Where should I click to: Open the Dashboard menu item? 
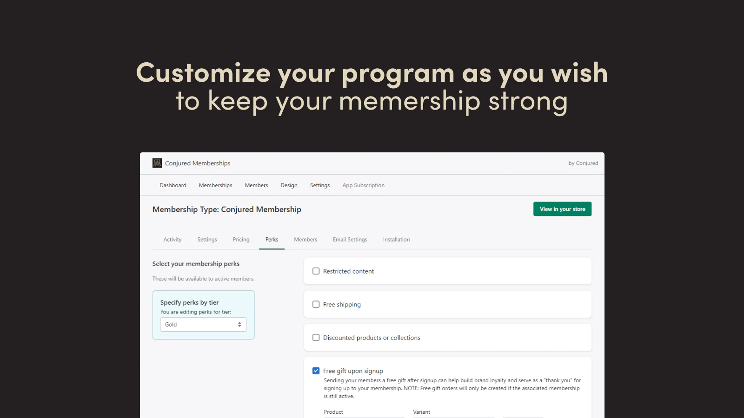pos(173,185)
